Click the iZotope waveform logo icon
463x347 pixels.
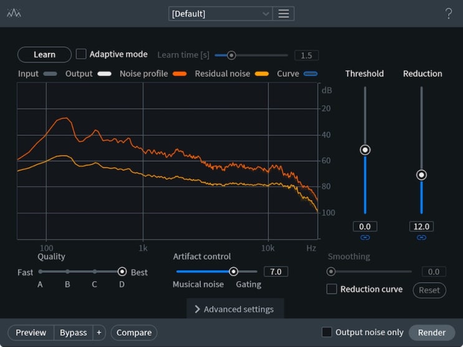click(x=14, y=13)
